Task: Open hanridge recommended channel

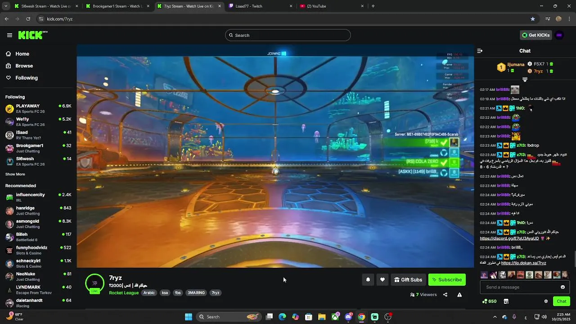Action: [38, 211]
